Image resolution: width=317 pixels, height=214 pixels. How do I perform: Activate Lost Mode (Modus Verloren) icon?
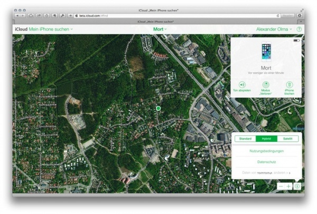[x=266, y=85]
